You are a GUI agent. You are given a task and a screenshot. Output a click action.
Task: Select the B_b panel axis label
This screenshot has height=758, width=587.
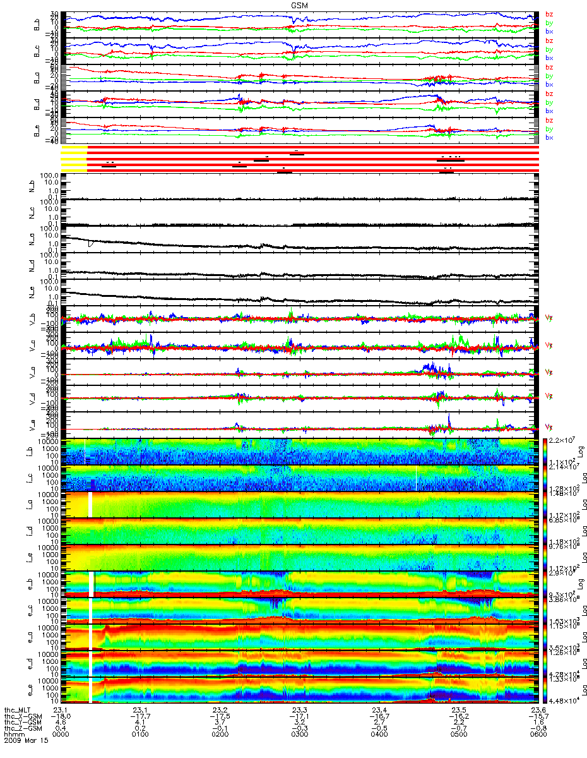[x=37, y=24]
